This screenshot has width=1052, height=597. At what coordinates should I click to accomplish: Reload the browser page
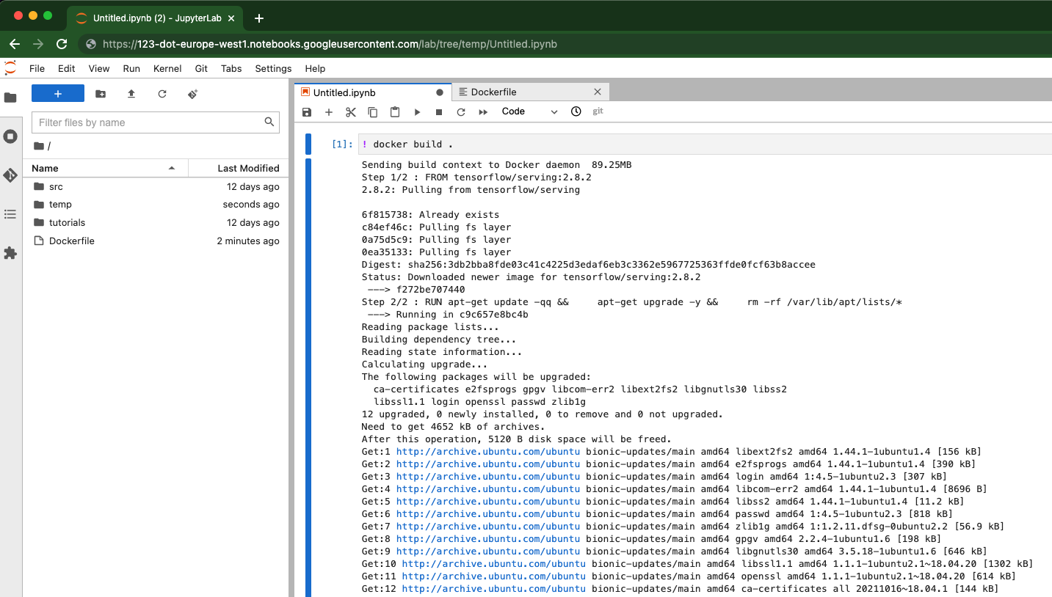62,44
